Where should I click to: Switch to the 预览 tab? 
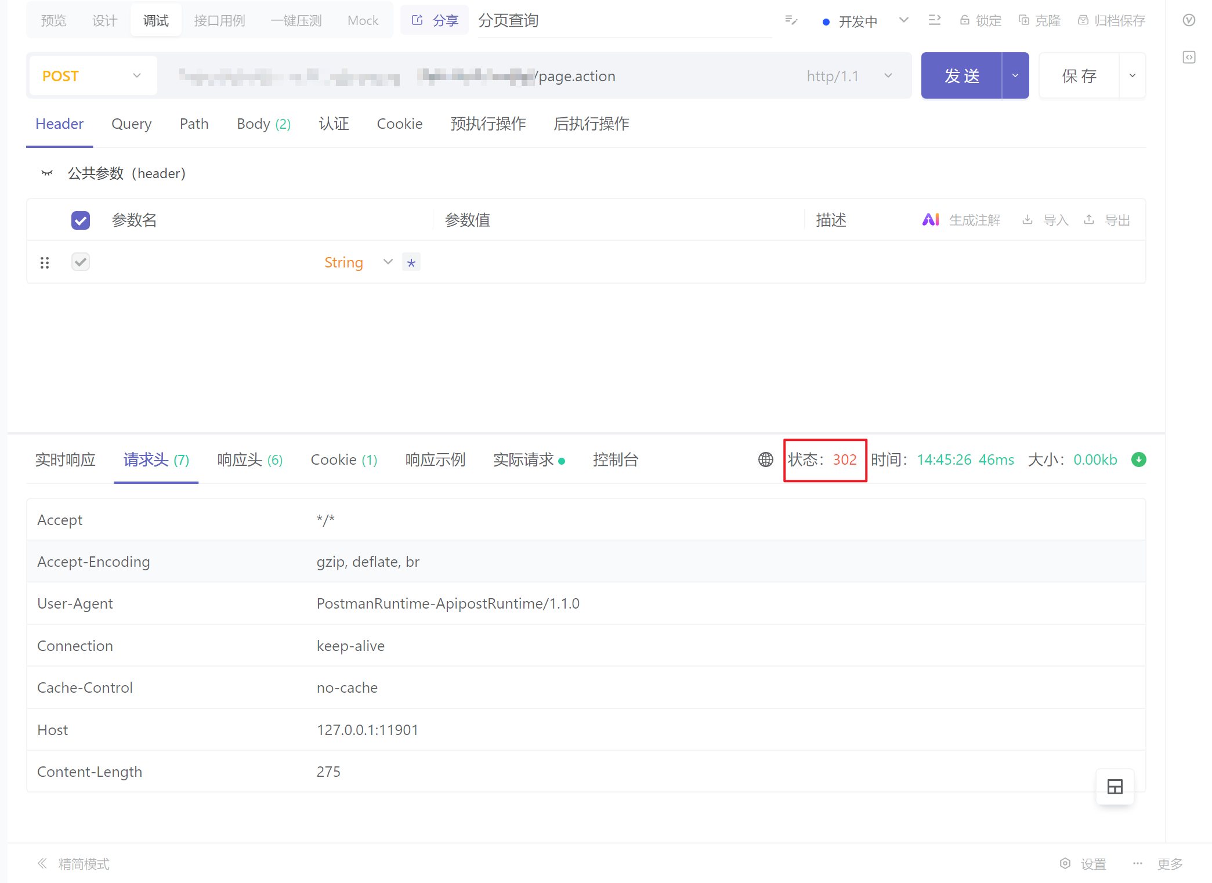point(53,21)
